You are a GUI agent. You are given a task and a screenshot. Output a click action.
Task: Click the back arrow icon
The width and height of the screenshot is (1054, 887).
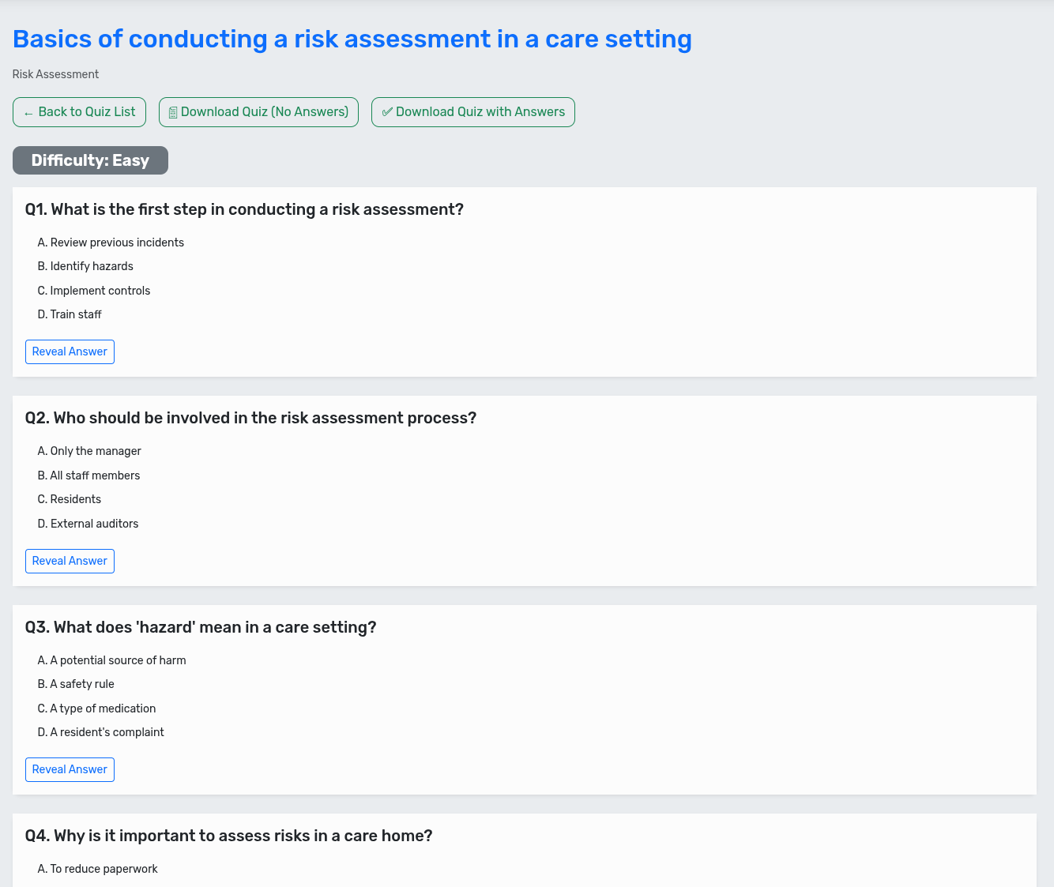[x=28, y=113]
